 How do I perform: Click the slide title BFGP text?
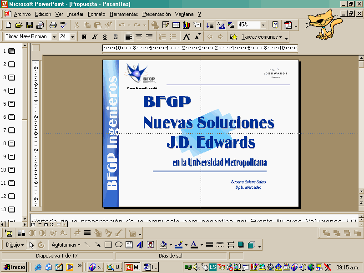167,101
